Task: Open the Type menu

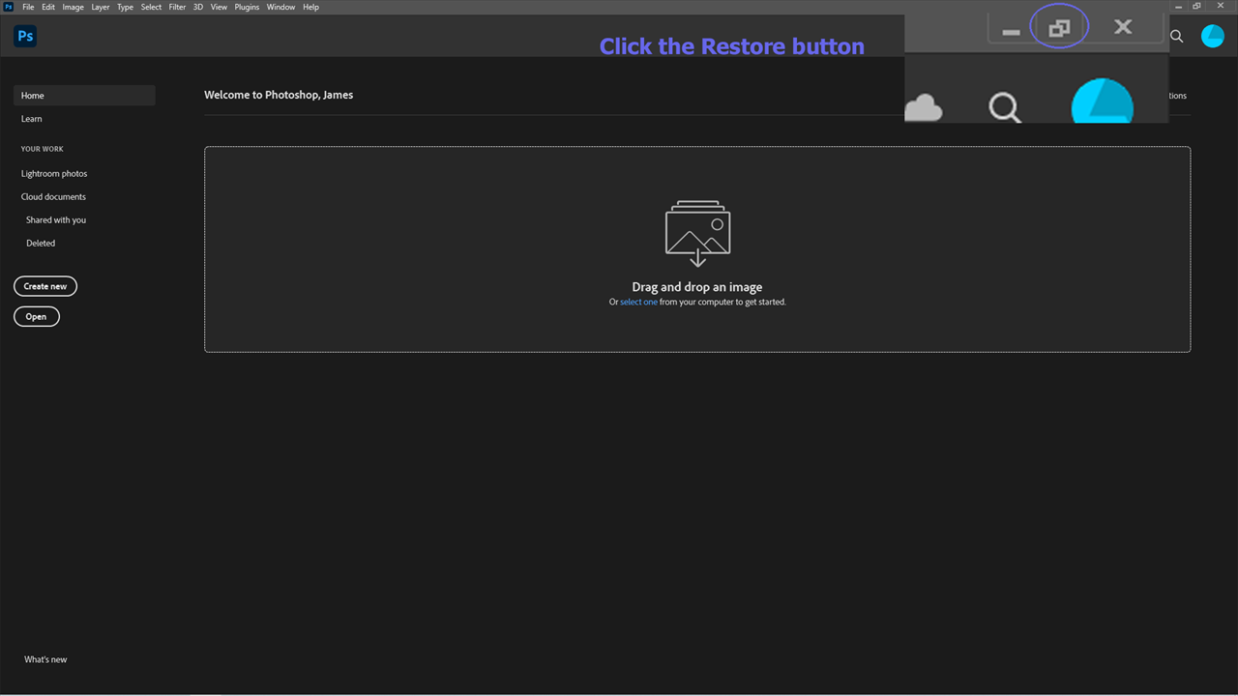Action: pyautogui.click(x=126, y=7)
